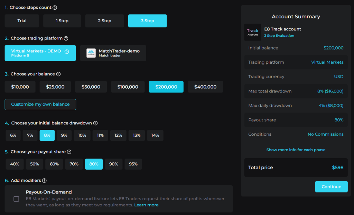Click help icon beside Choose your payout share
The image size is (354, 215).
69,152
